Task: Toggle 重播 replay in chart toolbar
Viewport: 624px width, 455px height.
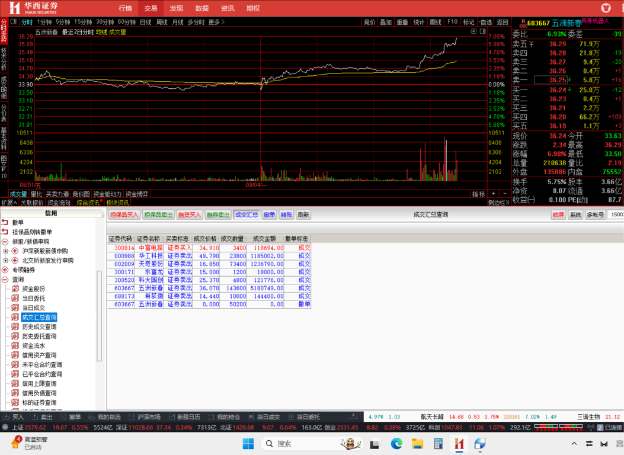Action: (x=402, y=22)
